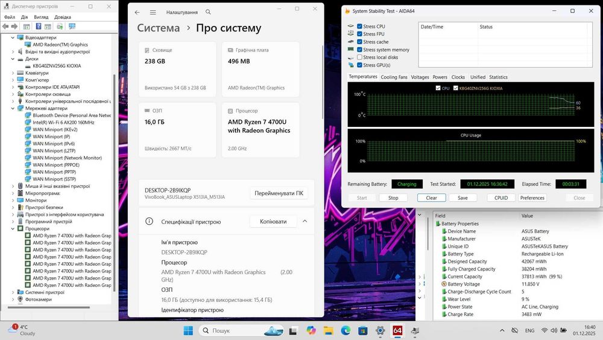Image resolution: width=603 pixels, height=340 pixels.
Task: Expand the Монітори tree node
Action: pos(13,200)
